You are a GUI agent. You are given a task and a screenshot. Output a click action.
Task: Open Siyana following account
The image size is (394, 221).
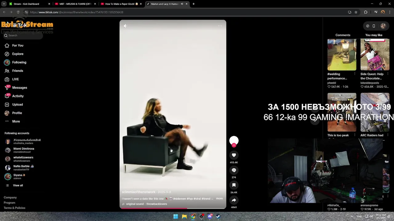(x=15, y=176)
